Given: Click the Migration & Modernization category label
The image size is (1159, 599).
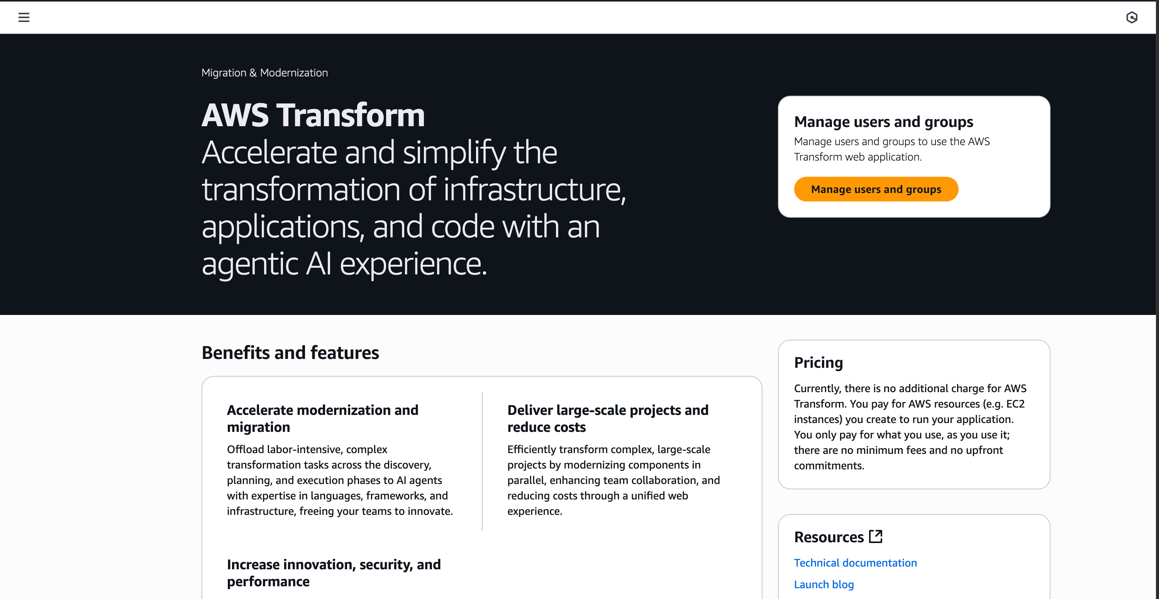Looking at the screenshot, I should pyautogui.click(x=264, y=73).
